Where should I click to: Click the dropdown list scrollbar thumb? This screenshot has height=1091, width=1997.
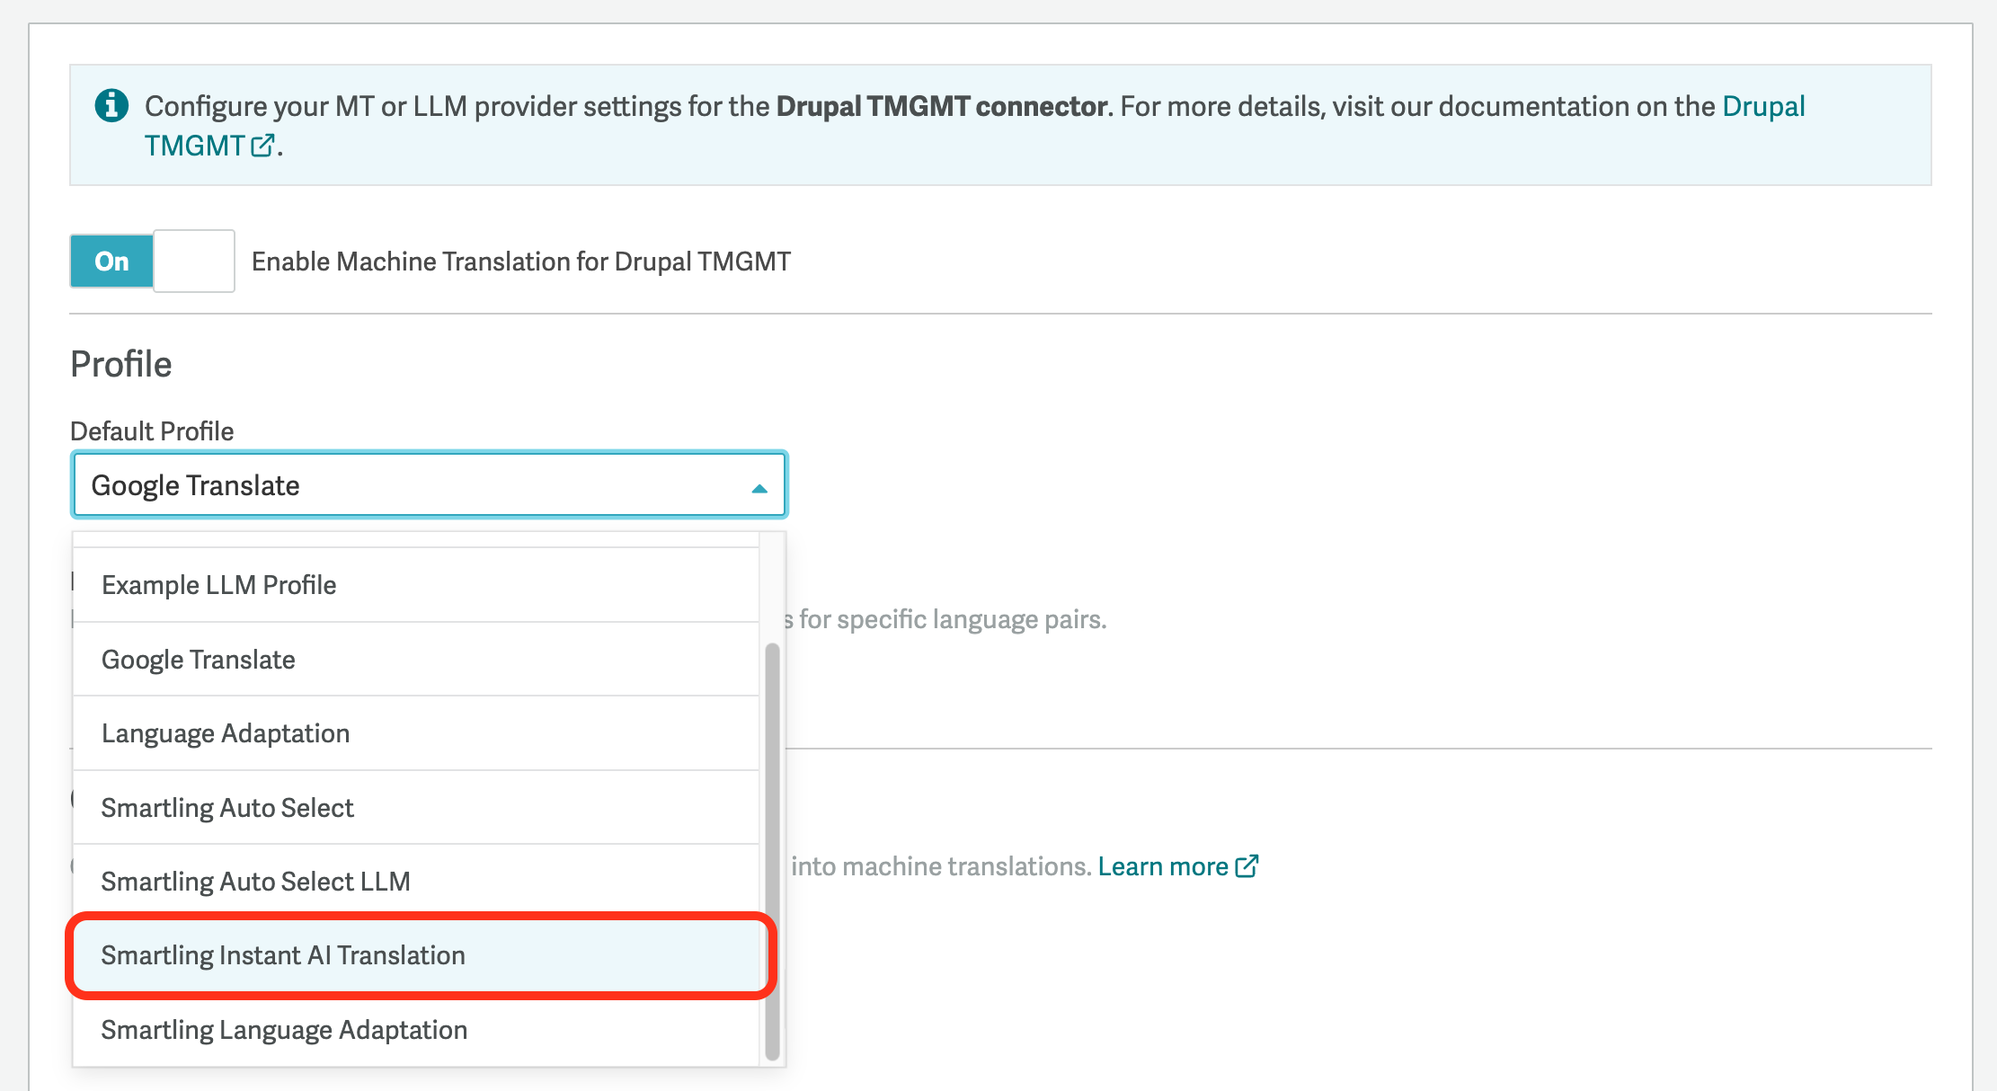click(772, 851)
